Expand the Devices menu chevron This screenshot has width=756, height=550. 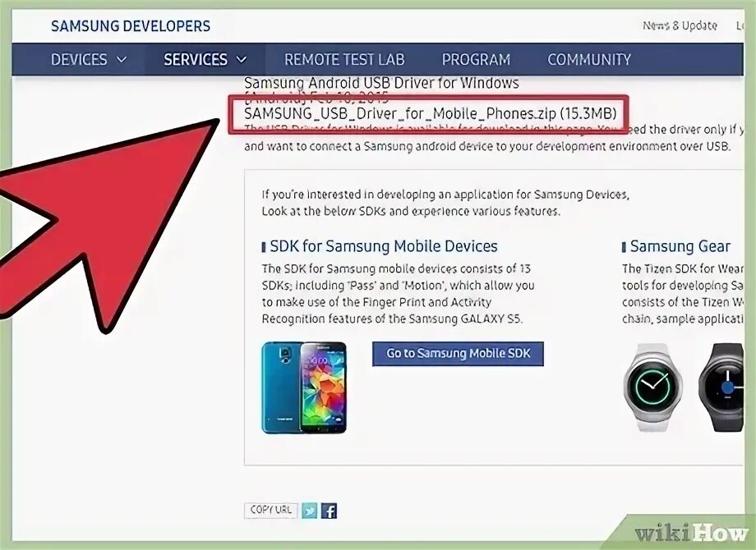click(122, 60)
